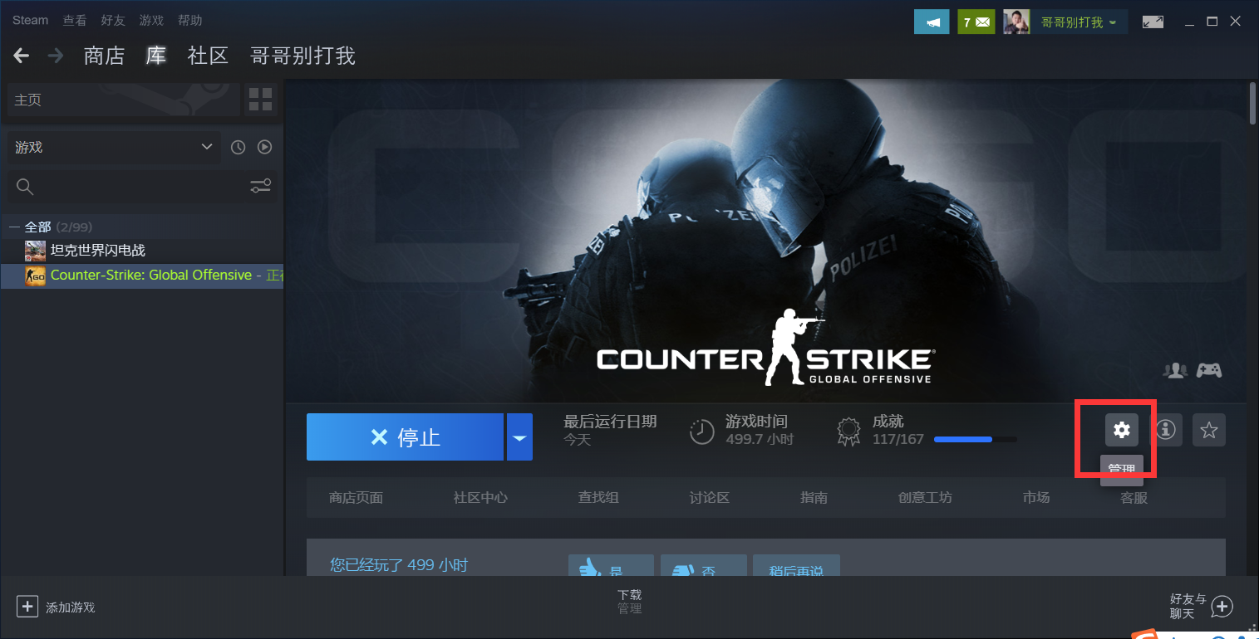Open the 市场 link
This screenshot has width=1259, height=639.
pos(1036,498)
